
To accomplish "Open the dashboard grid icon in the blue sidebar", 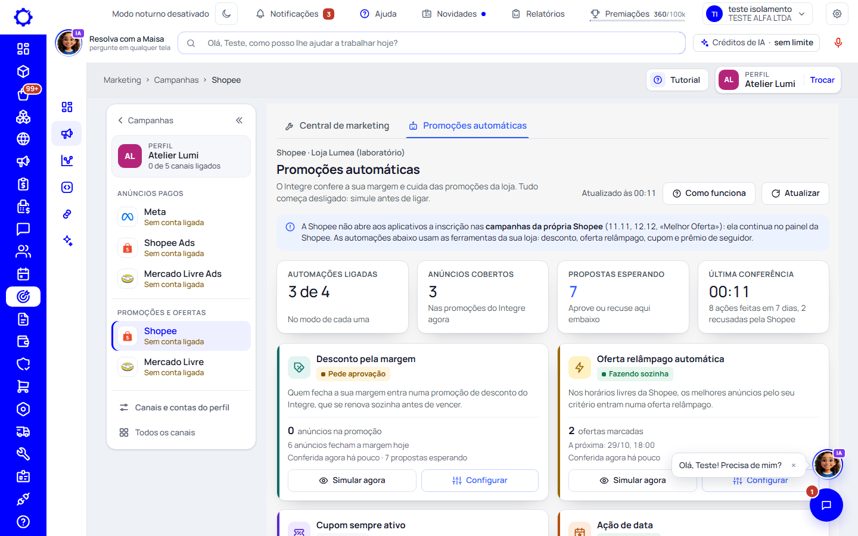I will tap(23, 49).
